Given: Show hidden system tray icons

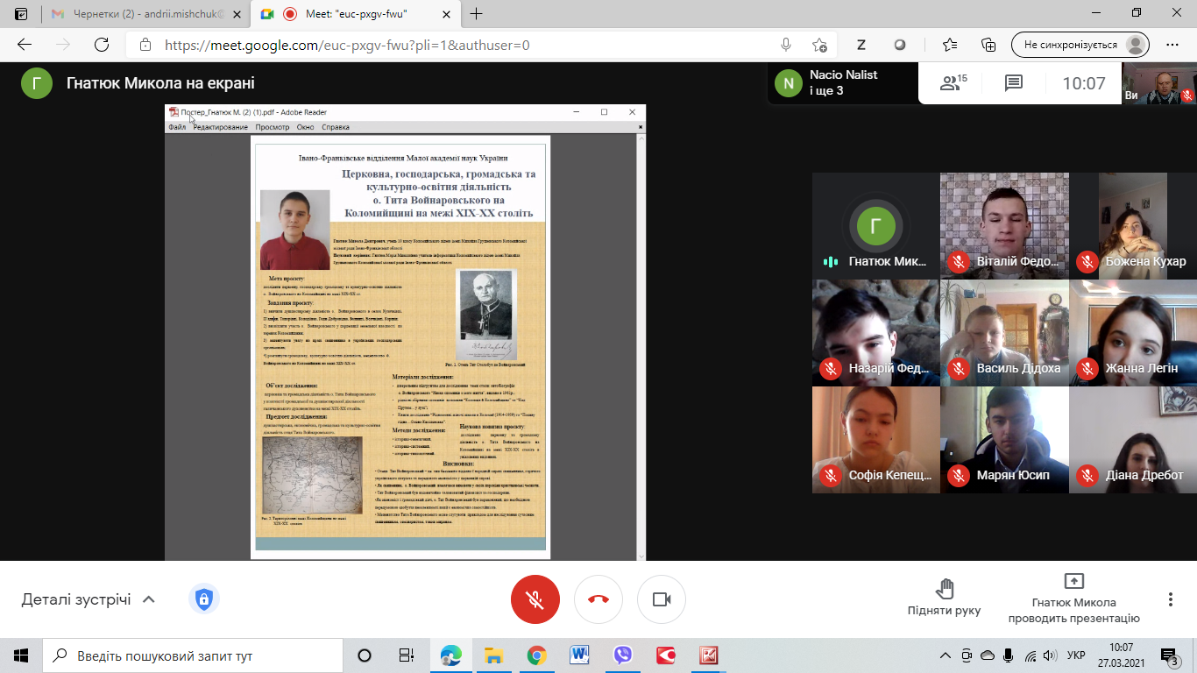Looking at the screenshot, I should coord(946,655).
